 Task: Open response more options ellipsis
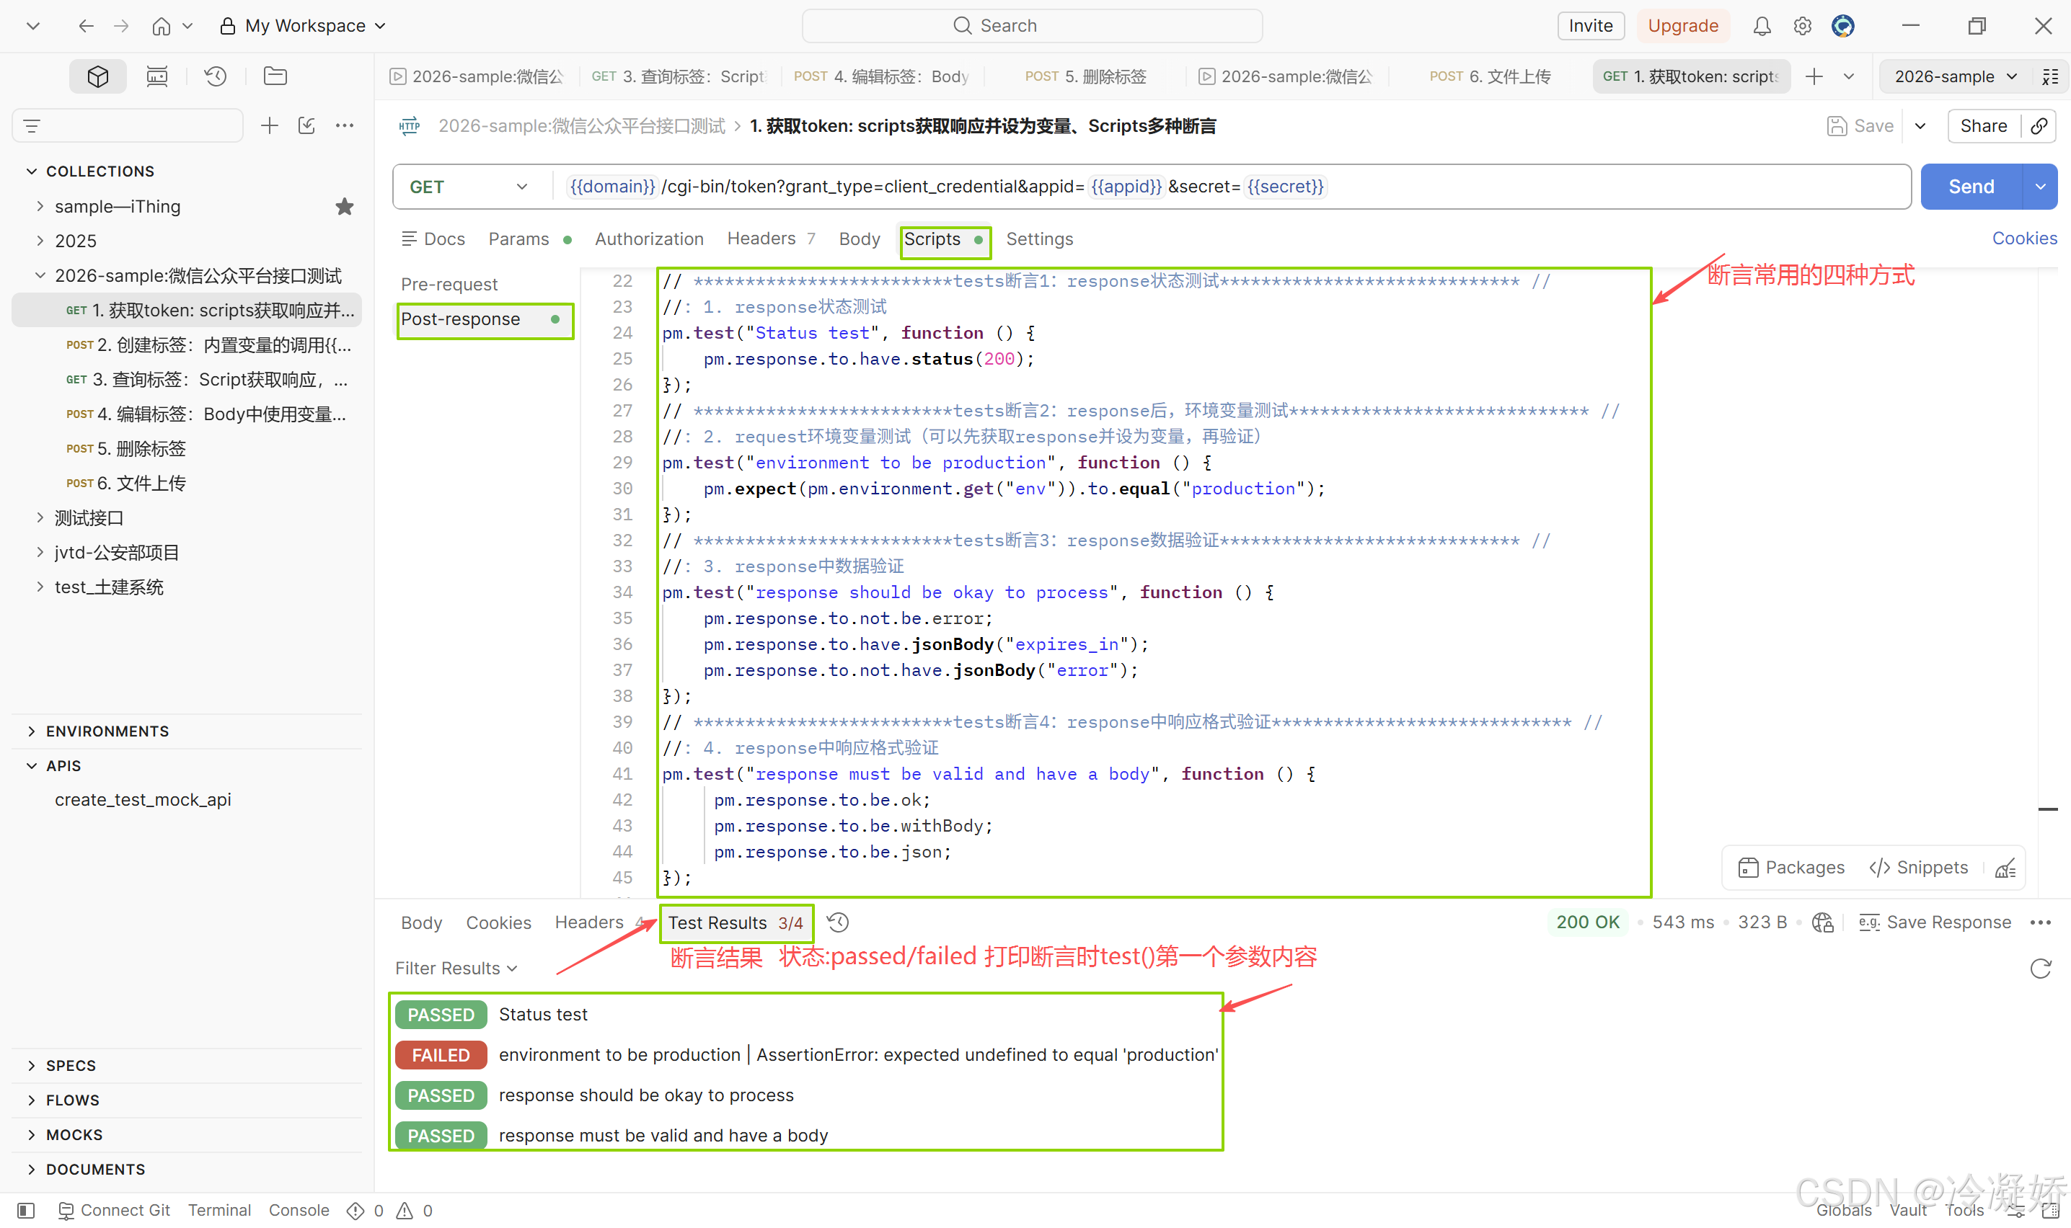(2039, 922)
